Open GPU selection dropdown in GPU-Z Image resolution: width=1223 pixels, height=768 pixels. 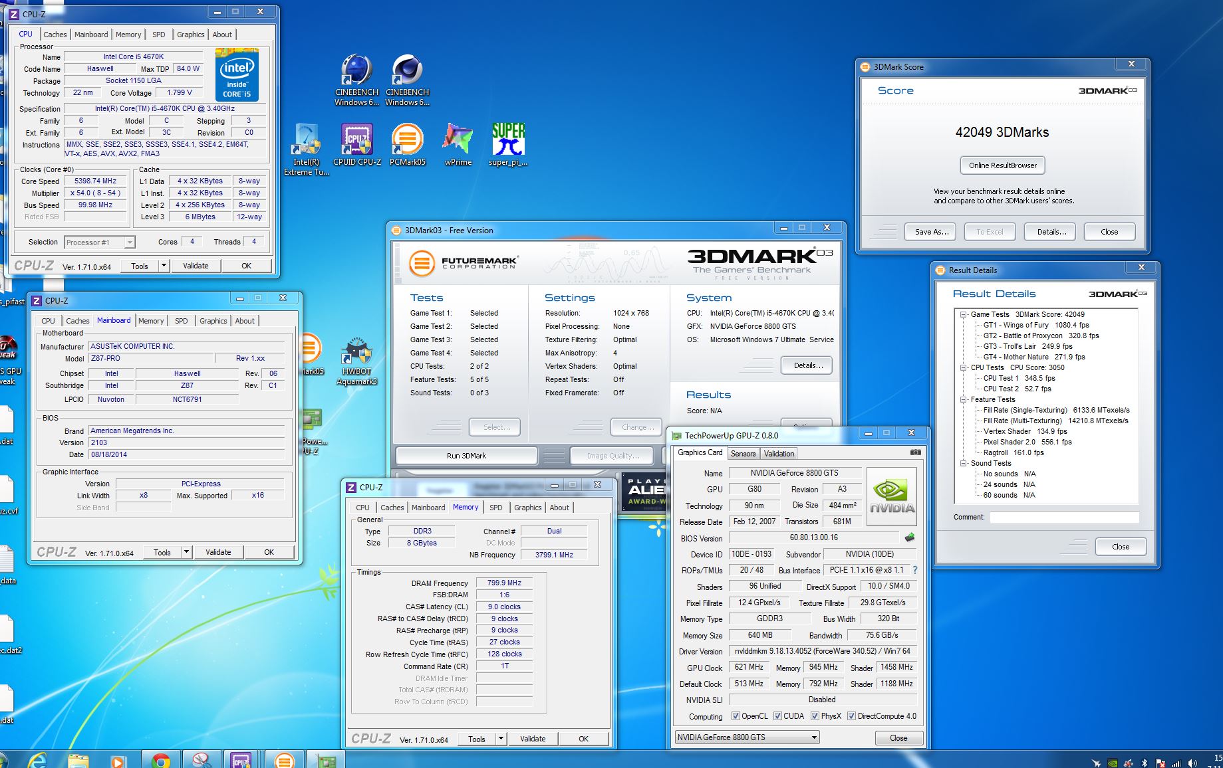[x=747, y=737]
